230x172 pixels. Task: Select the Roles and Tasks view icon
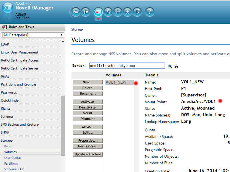(x=98, y=12)
